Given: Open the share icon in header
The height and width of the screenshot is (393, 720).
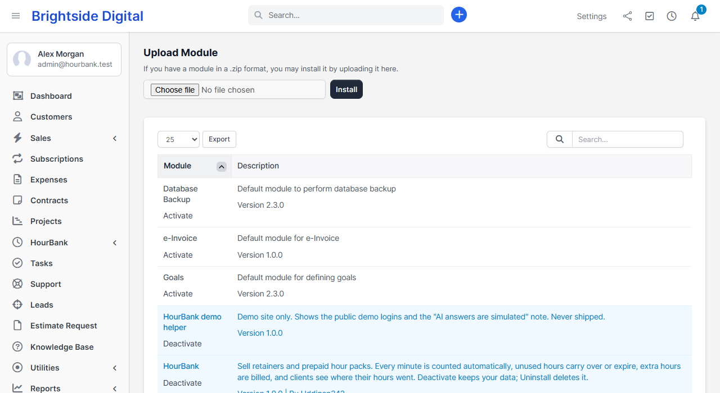Looking at the screenshot, I should 627,16.
